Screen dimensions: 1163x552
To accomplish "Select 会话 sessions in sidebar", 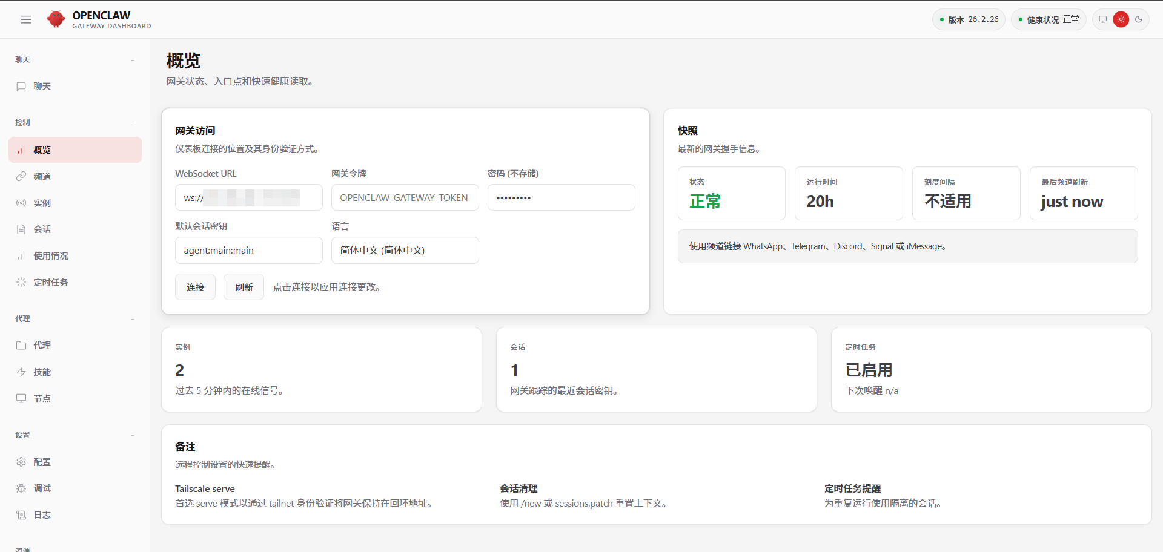I will pos(42,229).
